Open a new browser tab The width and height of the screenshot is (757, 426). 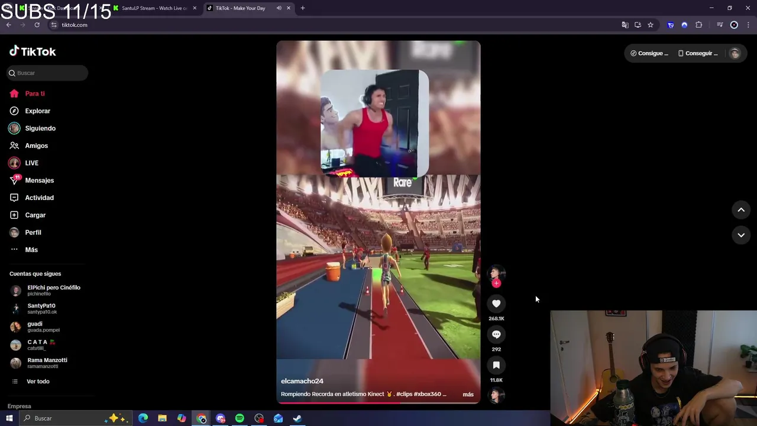tap(303, 8)
